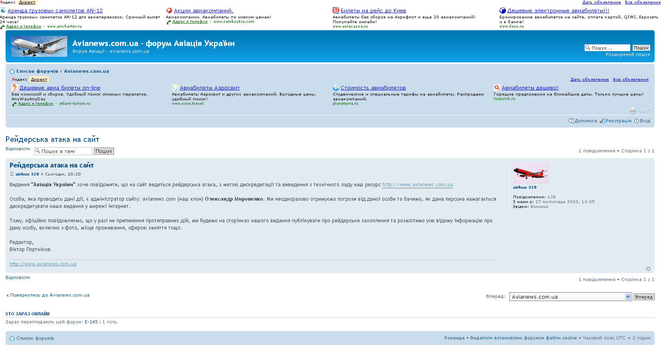Open ad Дешевые авиа билеты on-line
Screen dimensions: 661x347
(x=60, y=88)
